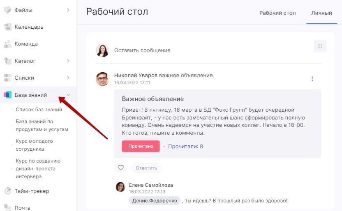Open Курс молодого сотрудника
The width and height of the screenshot is (342, 211).
(x=34, y=145)
